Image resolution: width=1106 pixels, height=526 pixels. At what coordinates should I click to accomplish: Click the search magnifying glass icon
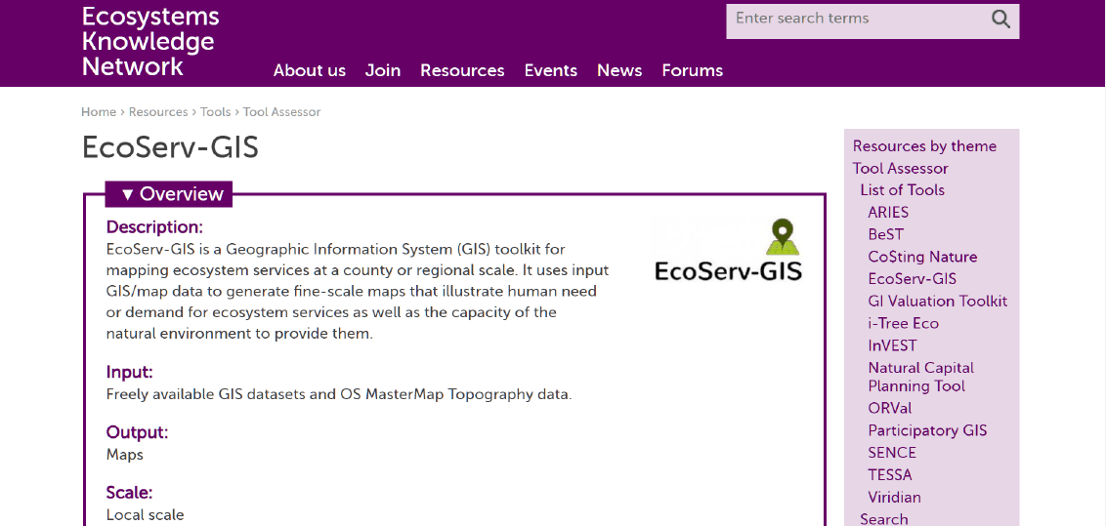click(x=1000, y=20)
